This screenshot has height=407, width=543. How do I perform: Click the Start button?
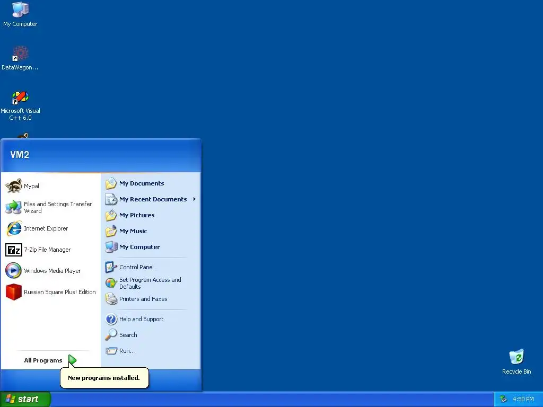(x=25, y=399)
